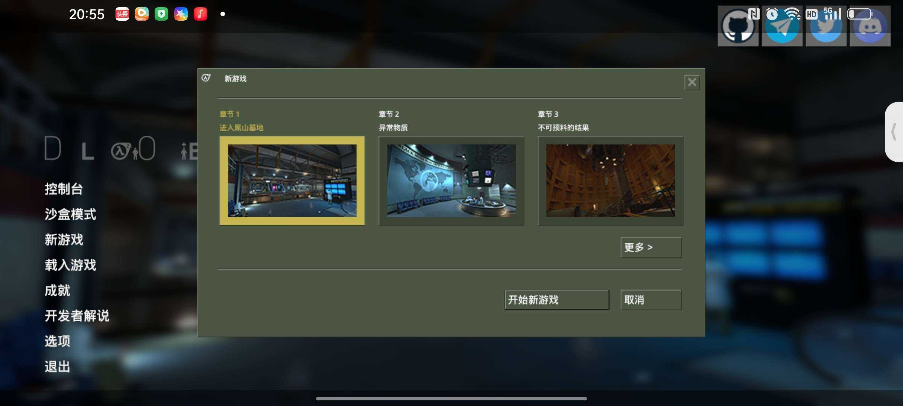Viewport: 903px width, 406px height.
Task: Open 选项 from main menu
Action: pyautogui.click(x=57, y=341)
